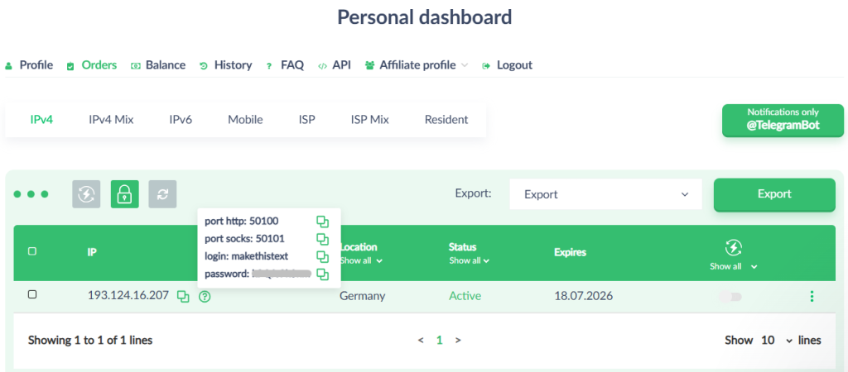Open the API menu item
The height and width of the screenshot is (372, 848).
coord(335,65)
